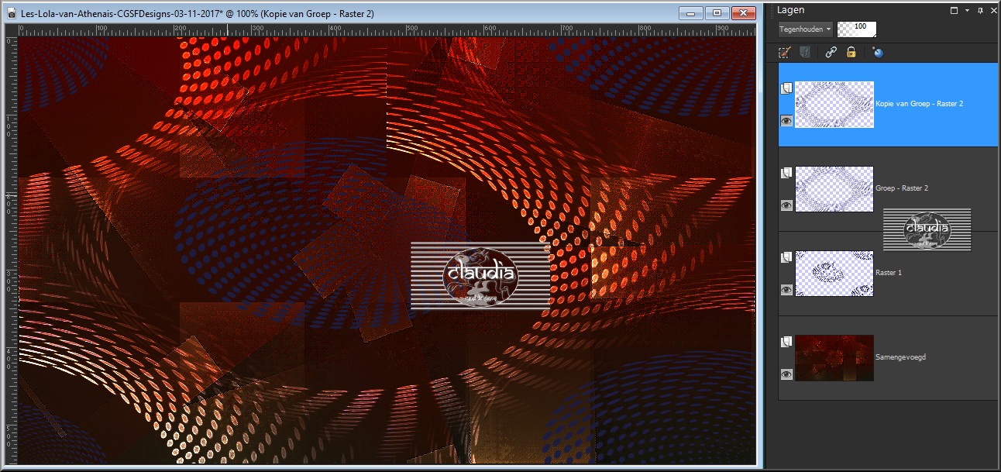Toggle the lock transparency padlock icon
This screenshot has width=1001, height=472.
(x=851, y=53)
